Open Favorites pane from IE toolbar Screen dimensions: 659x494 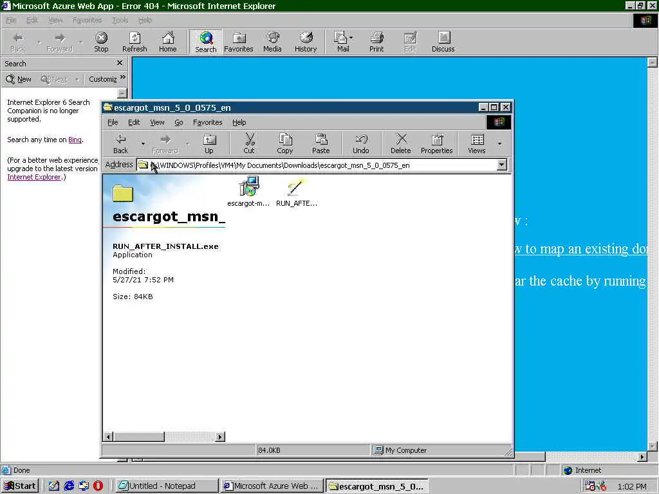tap(239, 42)
